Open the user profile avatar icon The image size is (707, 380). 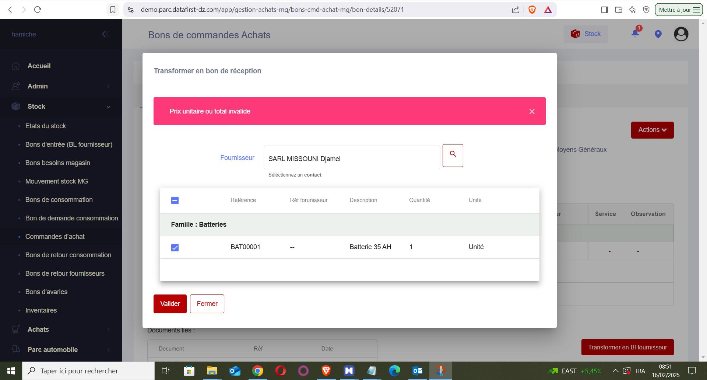pos(681,34)
